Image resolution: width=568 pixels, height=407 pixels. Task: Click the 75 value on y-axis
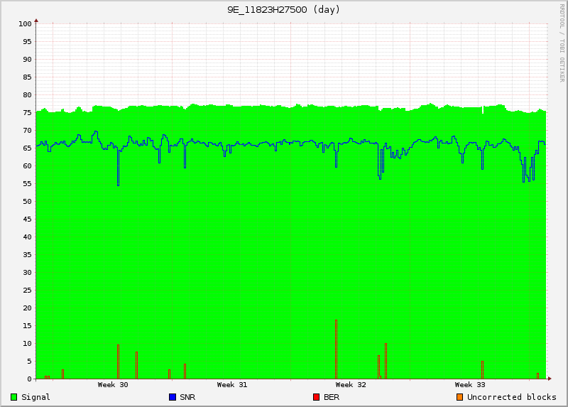tap(28, 113)
